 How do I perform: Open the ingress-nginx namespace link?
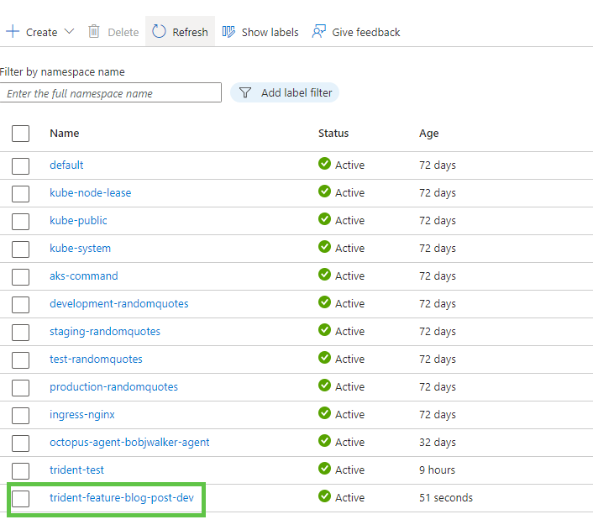point(82,415)
